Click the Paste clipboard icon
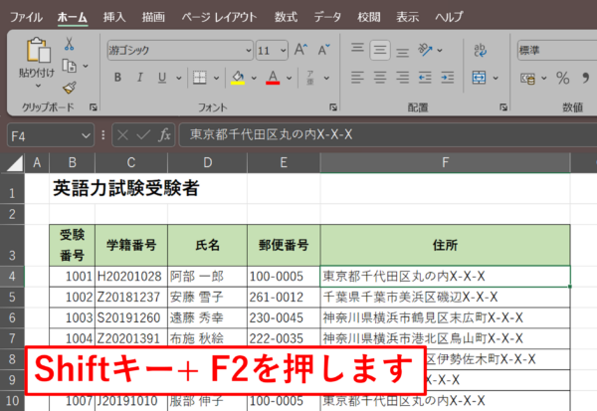Screen dimensions: 597x411 (x=39, y=52)
